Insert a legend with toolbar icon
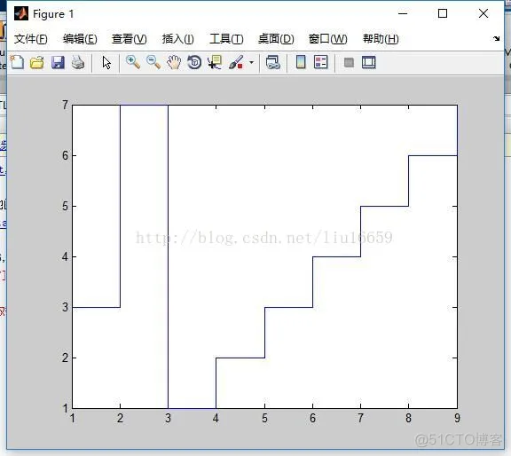 [320, 62]
